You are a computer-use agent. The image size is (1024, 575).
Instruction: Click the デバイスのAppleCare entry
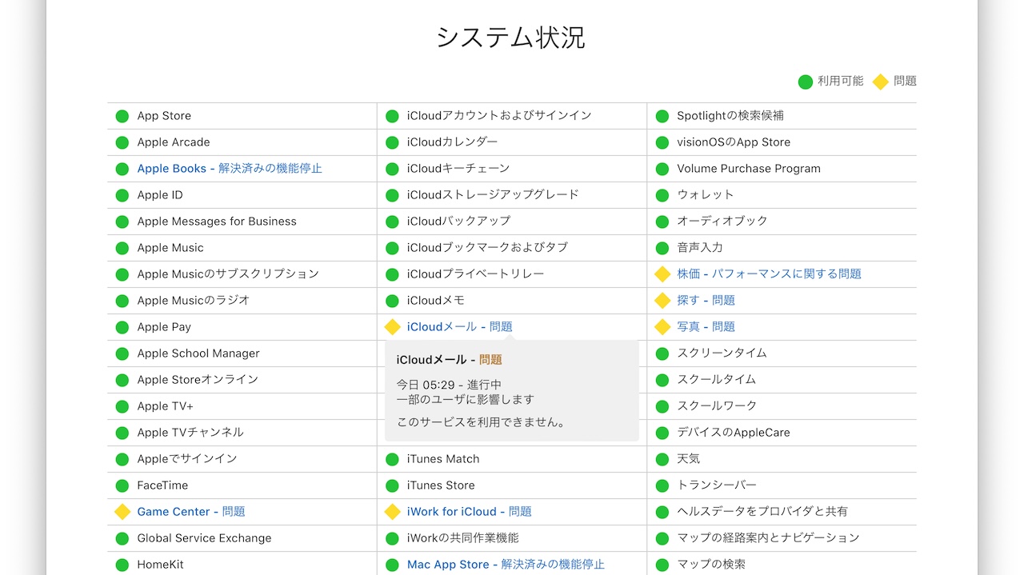(x=734, y=433)
